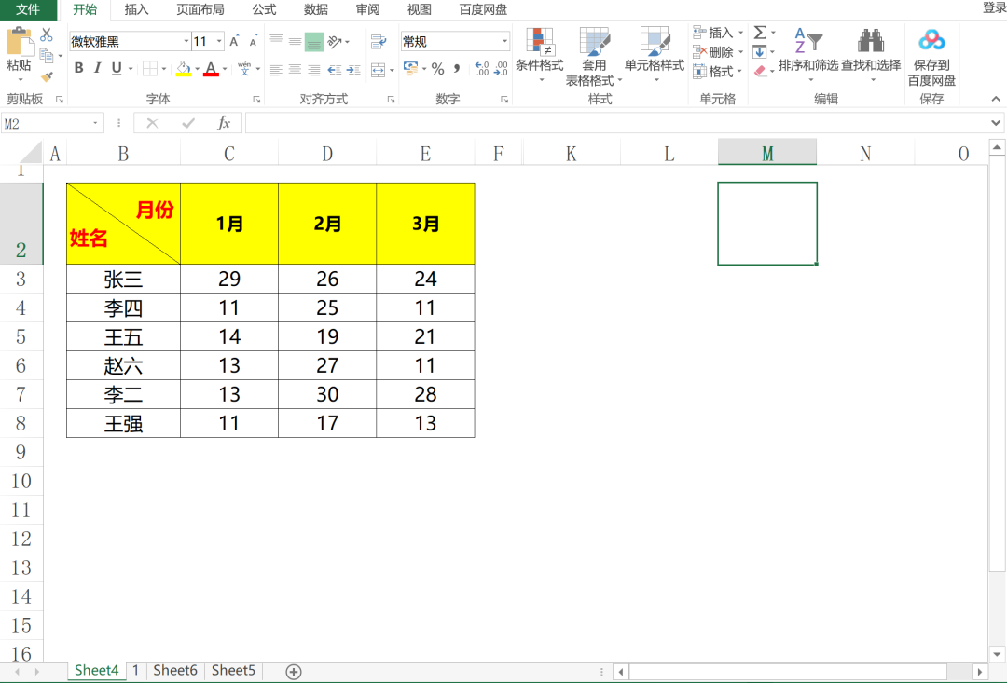Apply percent style icon
1007x683 pixels.
[x=438, y=69]
